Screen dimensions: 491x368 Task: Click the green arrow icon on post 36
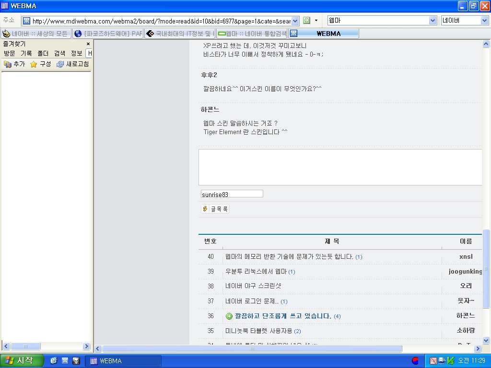[229, 316]
